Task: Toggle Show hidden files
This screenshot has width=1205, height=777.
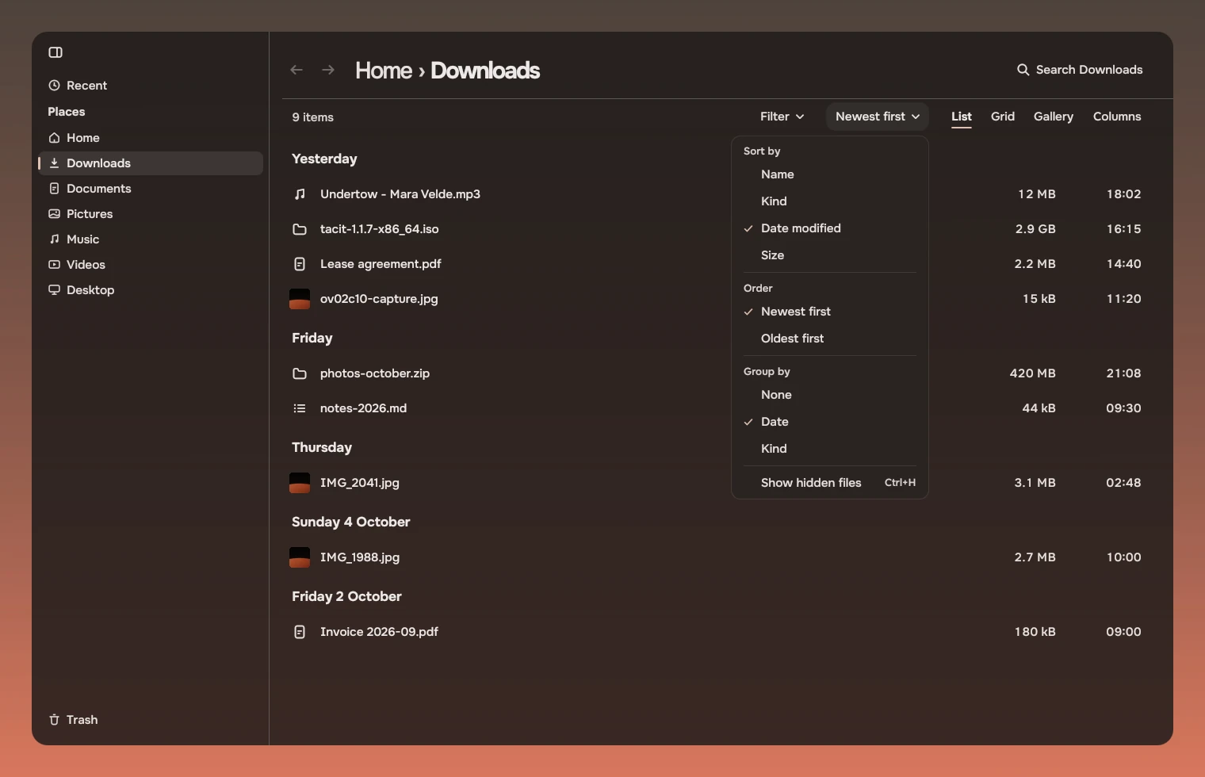Action: coord(829,483)
